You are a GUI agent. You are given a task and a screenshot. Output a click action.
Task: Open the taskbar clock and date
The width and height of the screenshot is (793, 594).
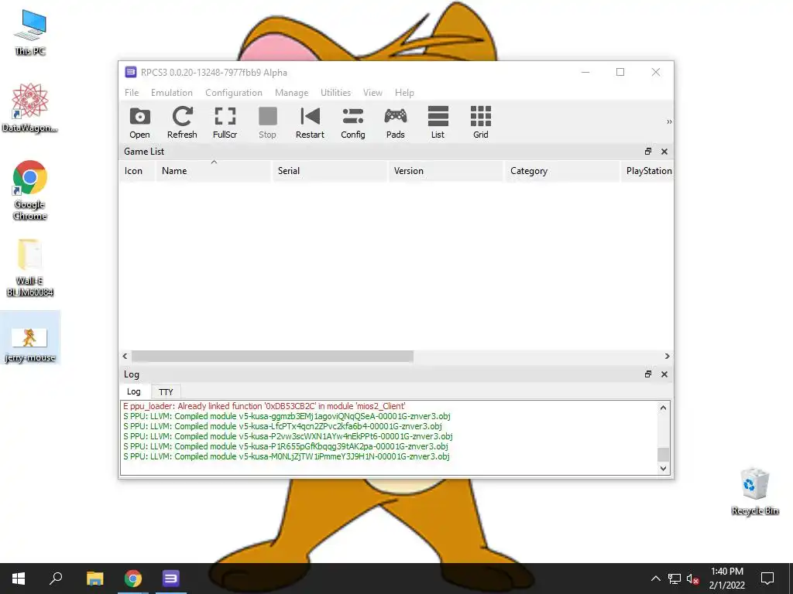tap(726, 579)
